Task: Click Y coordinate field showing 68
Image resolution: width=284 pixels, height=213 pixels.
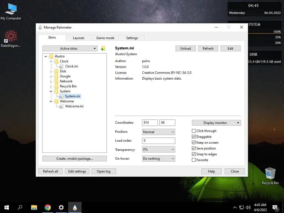Action: tap(167, 123)
